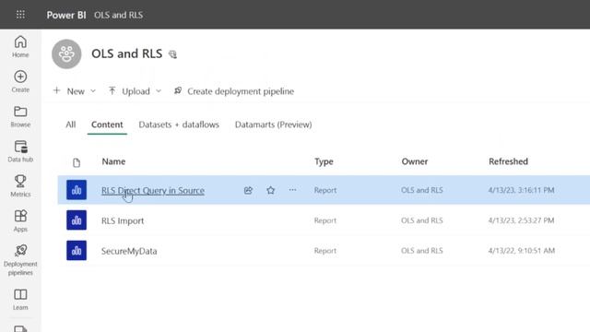Click refreshed time 4/13/23, 3:16:11 PM
The height and width of the screenshot is (332, 590).
coord(521,190)
